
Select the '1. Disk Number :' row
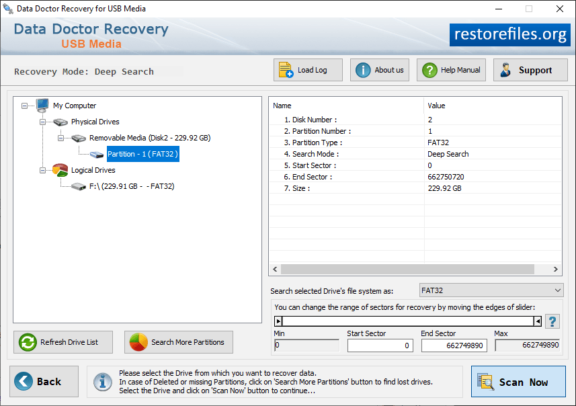(x=415, y=120)
